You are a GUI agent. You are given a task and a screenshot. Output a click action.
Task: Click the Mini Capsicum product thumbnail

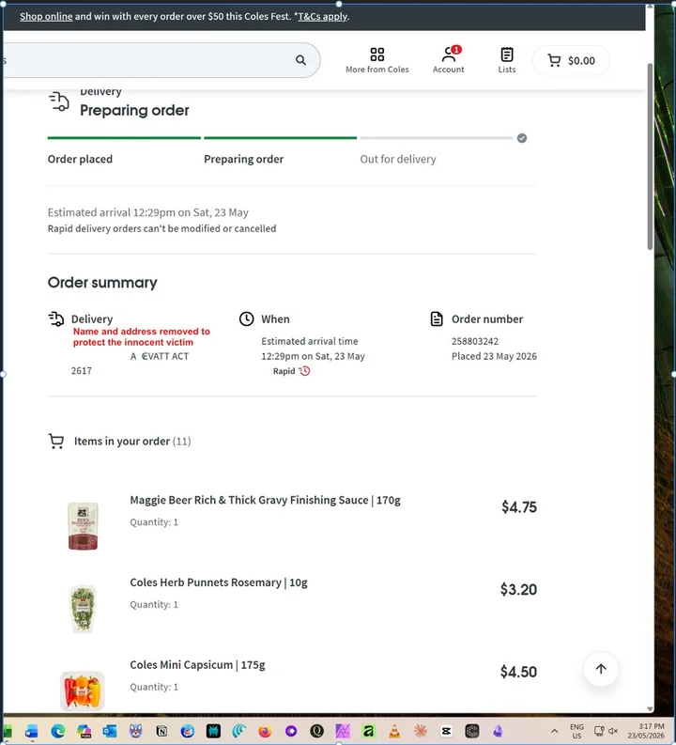(82, 691)
